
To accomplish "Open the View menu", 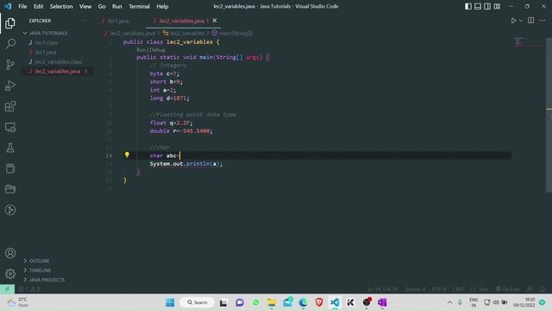I will tap(85, 6).
